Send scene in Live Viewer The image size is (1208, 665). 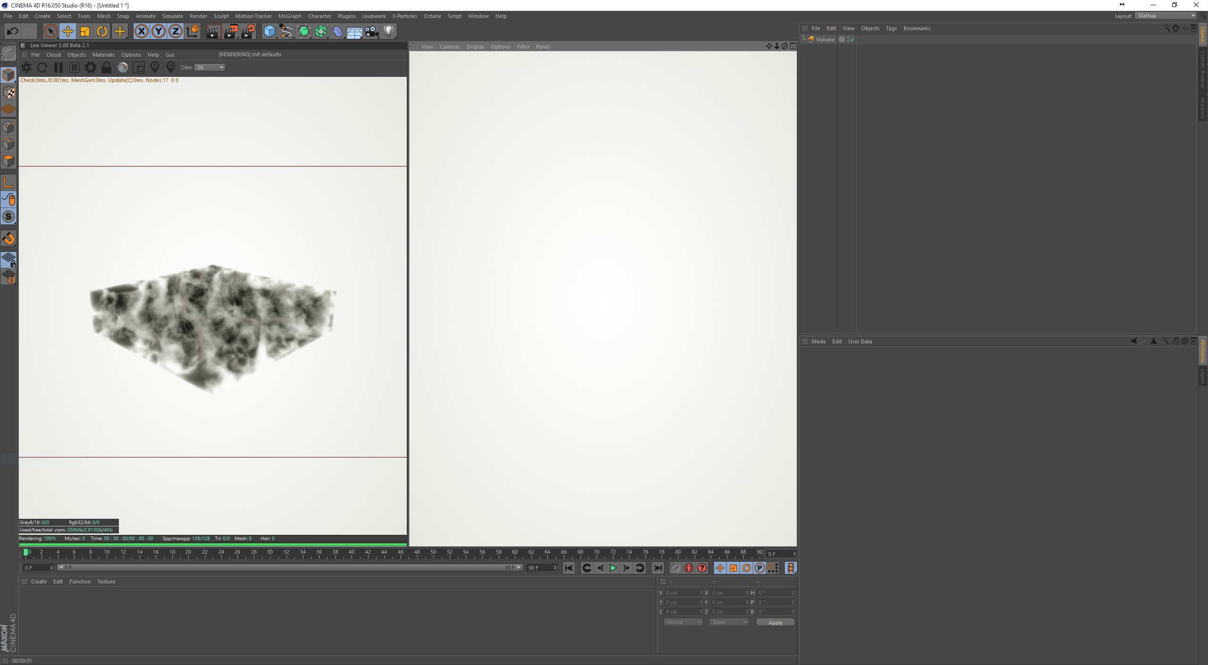26,67
